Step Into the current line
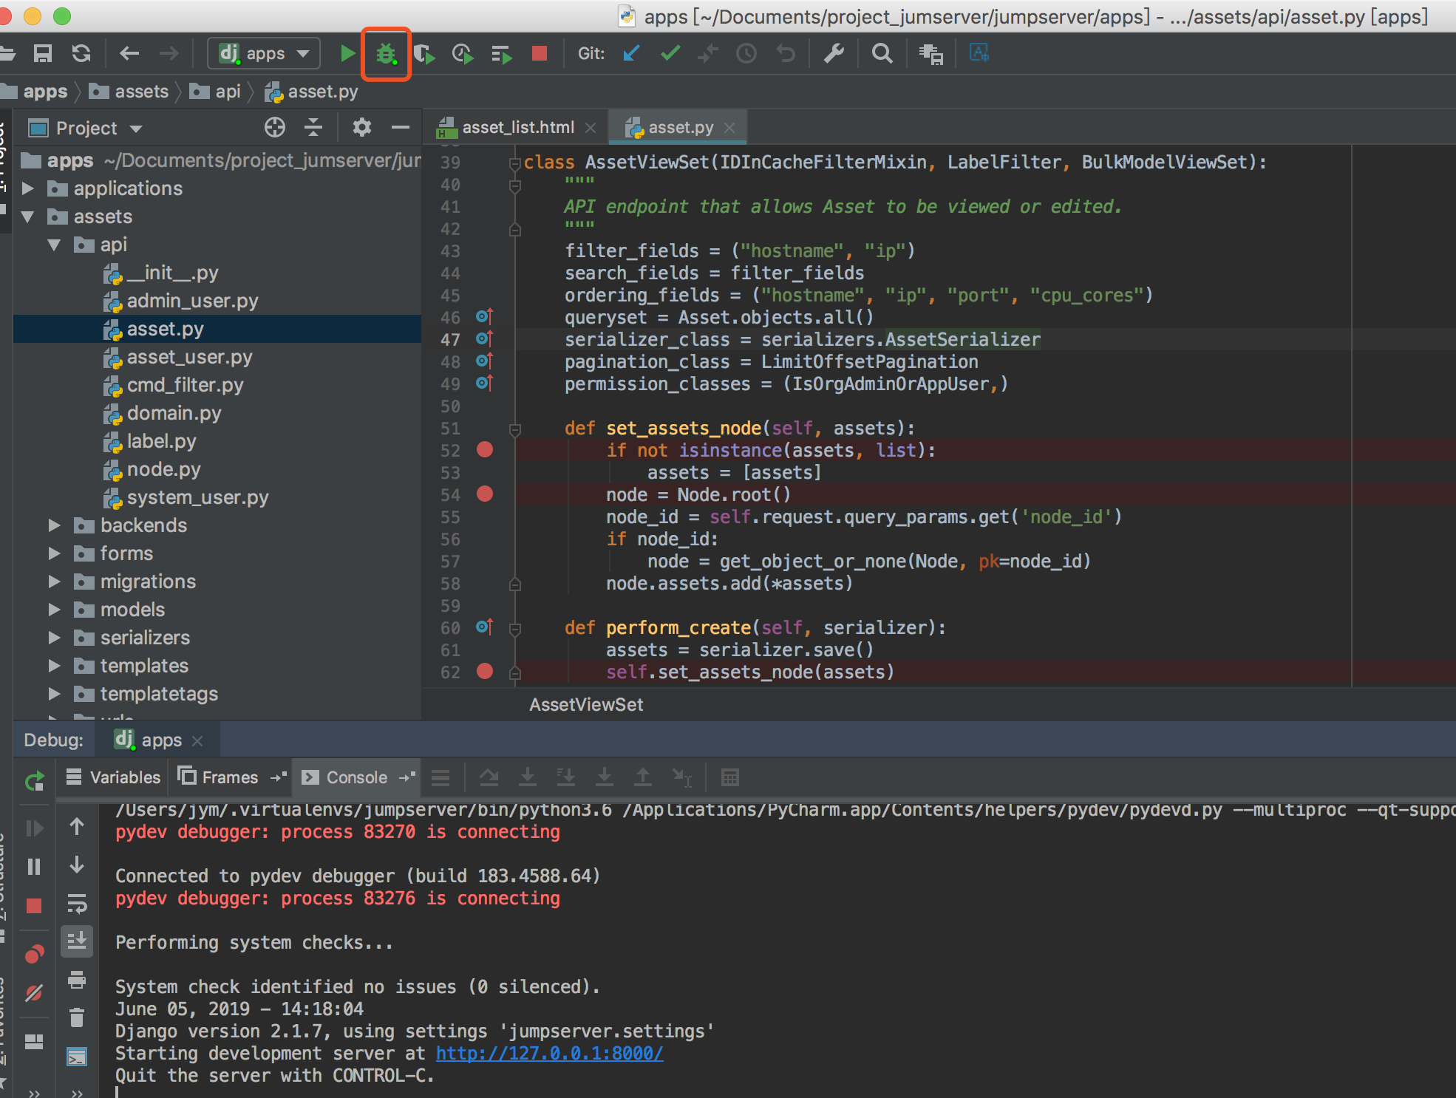1456x1098 pixels. click(528, 777)
